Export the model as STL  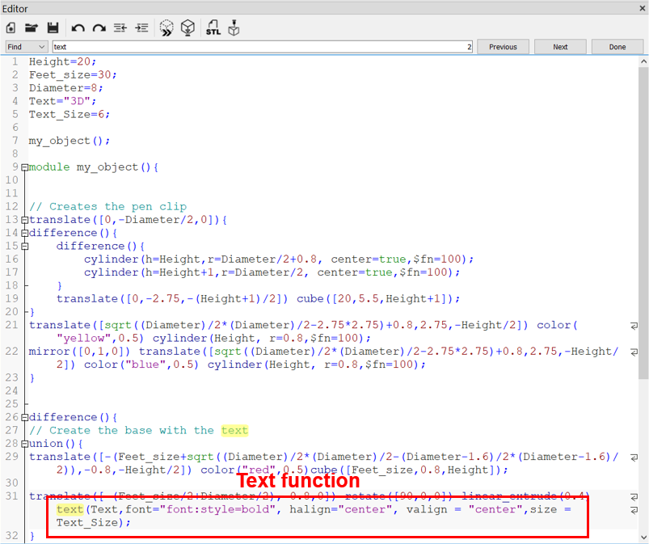[x=213, y=27]
